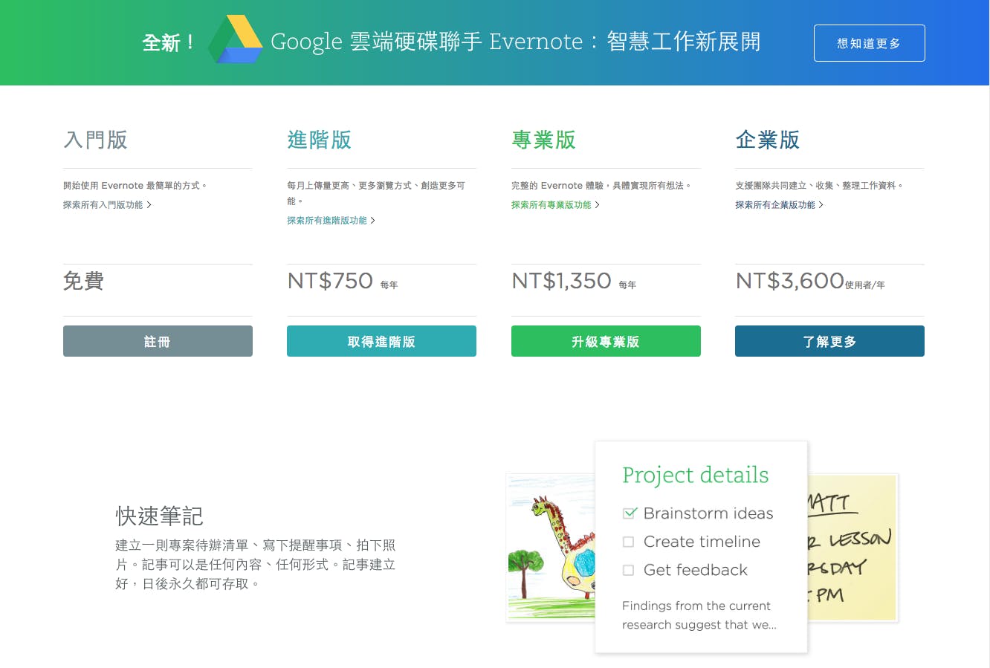Click the chevron after 探索所有入門版功能
This screenshot has width=990, height=668.
(x=149, y=205)
